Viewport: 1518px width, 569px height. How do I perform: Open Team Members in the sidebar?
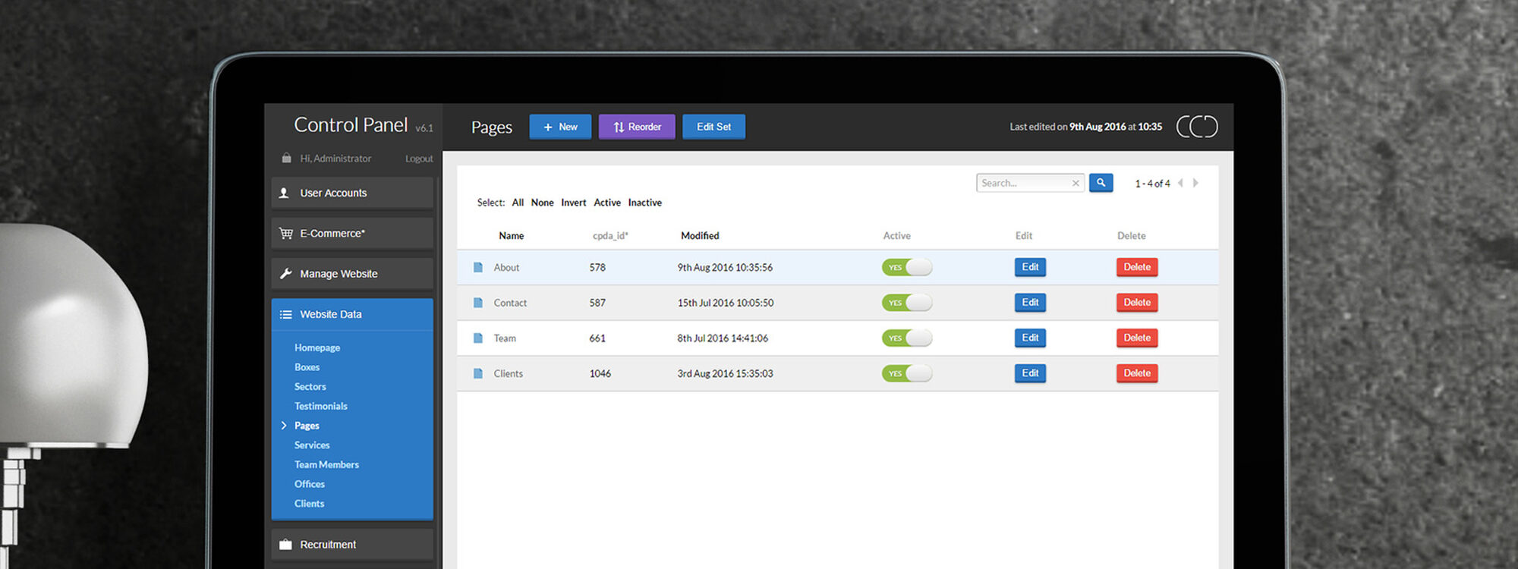(x=327, y=465)
